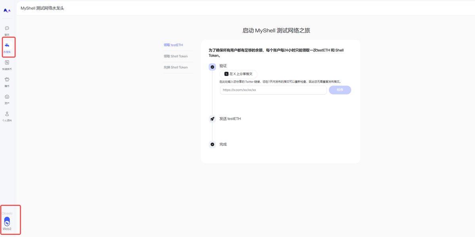The image size is (475, 237).
Task: Open the assets (资产) sidebar icon
Action: [7, 97]
